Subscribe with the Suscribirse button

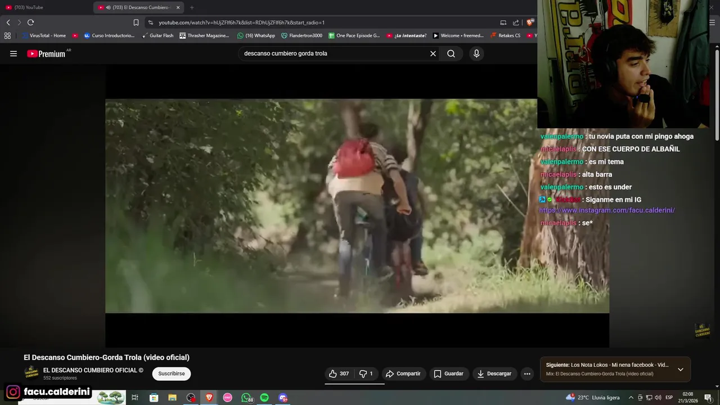(x=172, y=373)
